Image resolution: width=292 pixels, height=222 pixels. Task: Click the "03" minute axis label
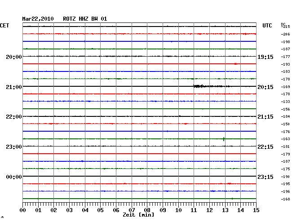coord(70,210)
